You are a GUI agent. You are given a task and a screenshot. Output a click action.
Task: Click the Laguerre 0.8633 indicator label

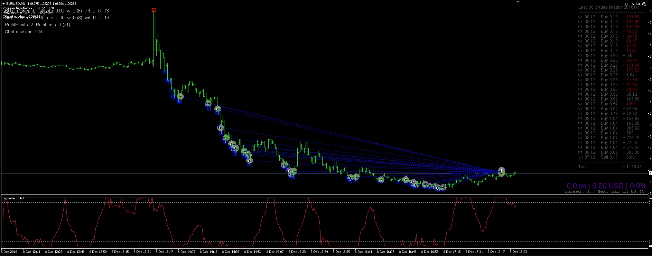click(14, 198)
